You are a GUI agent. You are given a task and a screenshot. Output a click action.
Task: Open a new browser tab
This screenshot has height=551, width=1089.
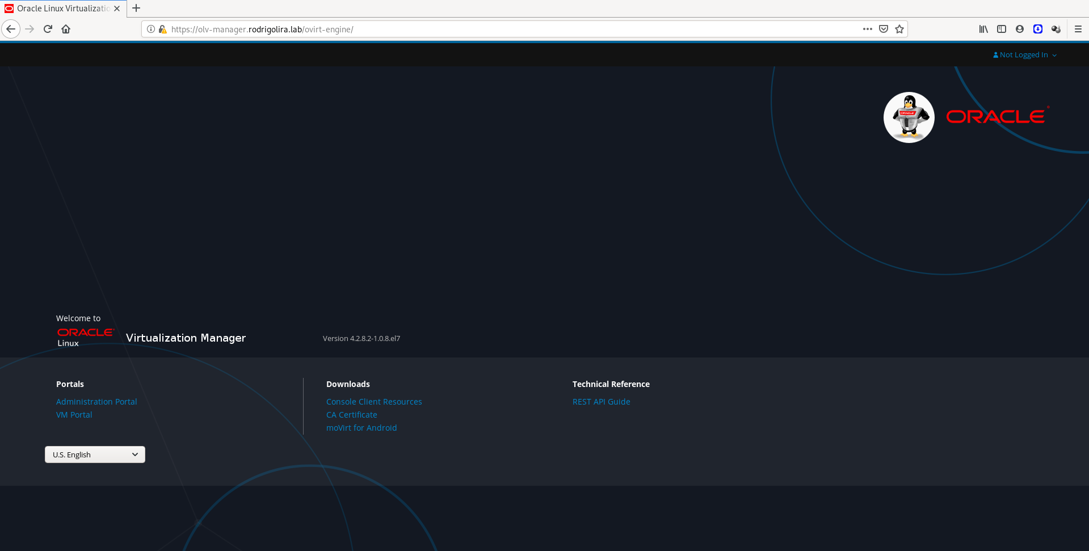tap(136, 9)
